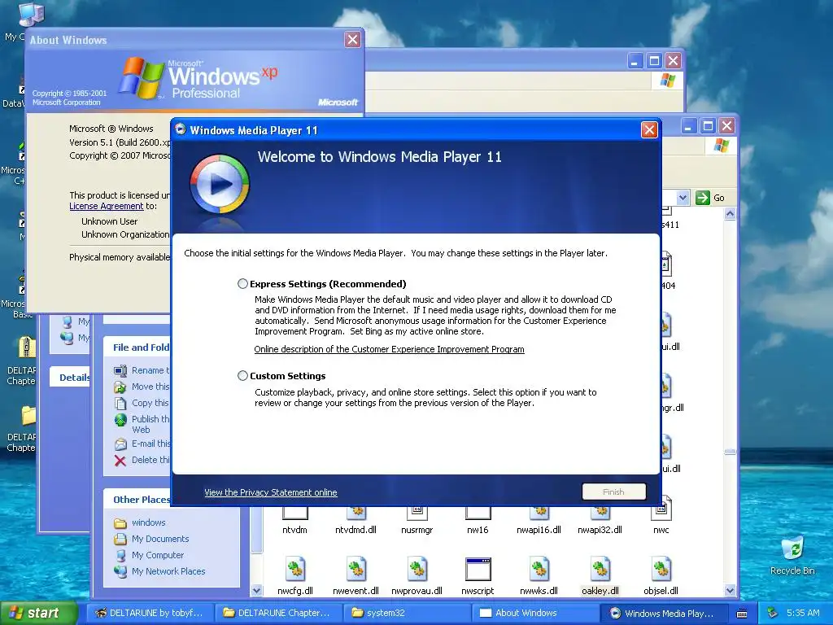The image size is (833, 625).
Task: Open DELTARUNE Chapter zip archive desktop icon
Action: click(x=27, y=347)
